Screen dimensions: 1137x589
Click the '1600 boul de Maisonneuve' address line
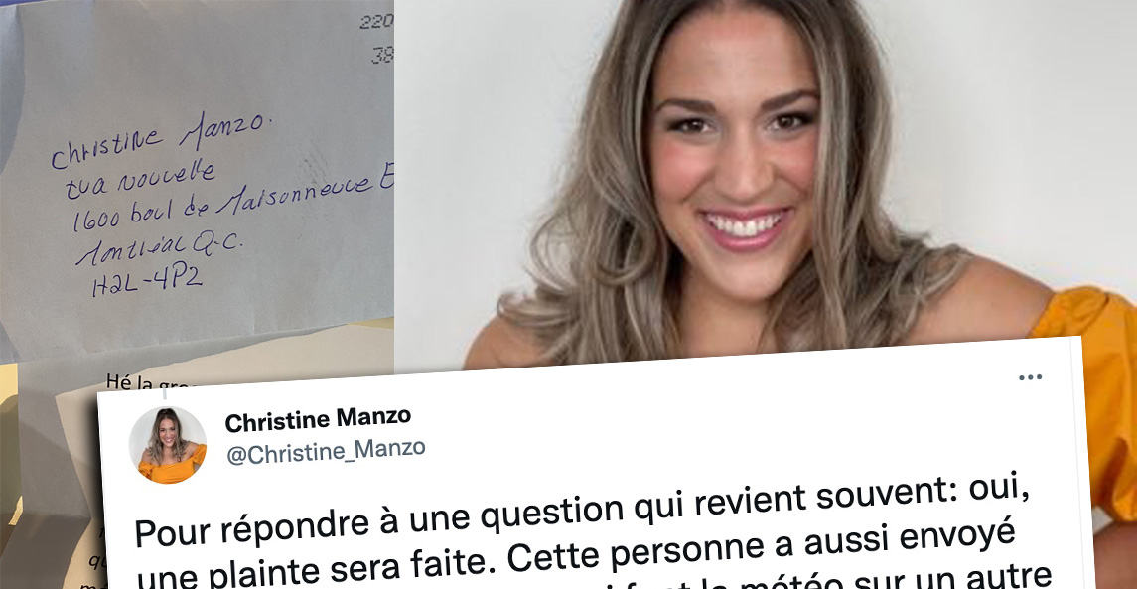click(x=232, y=201)
